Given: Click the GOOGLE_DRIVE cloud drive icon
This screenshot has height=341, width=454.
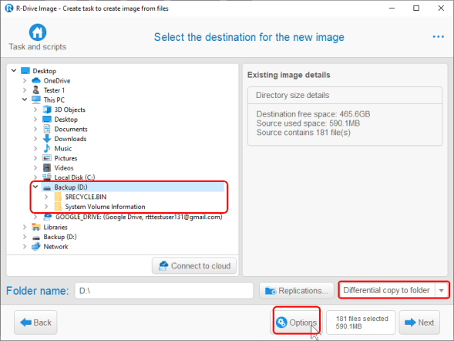Looking at the screenshot, I should (47, 217).
